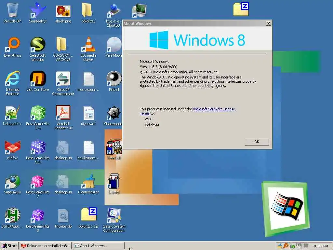Click the About Windows taskbar button

(x=99, y=246)
